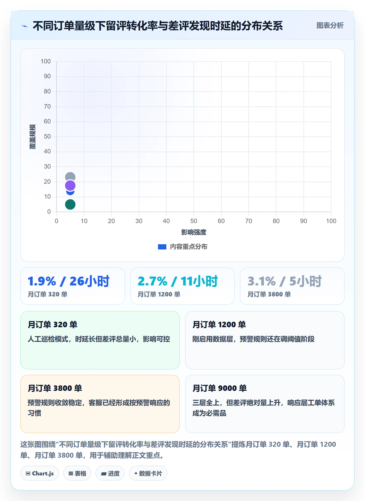The height and width of the screenshot is (501, 365).
Task: Click the y-axis title "覆盖规模"
Action: 33,137
